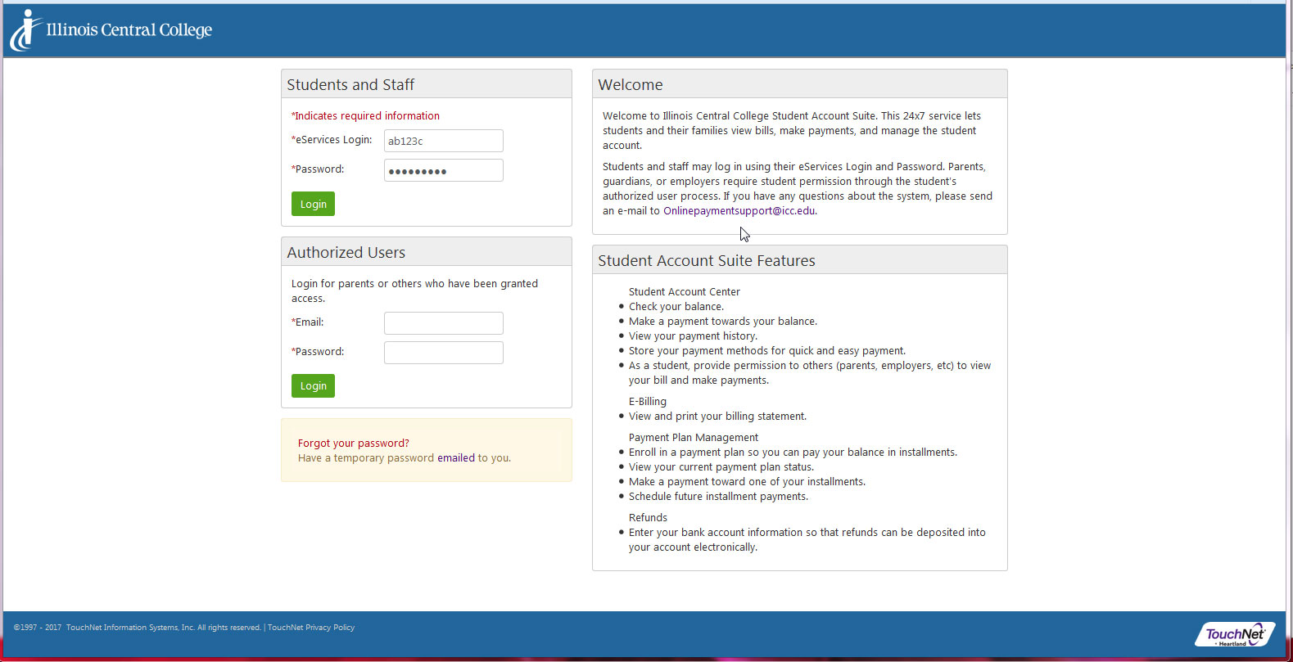1293x662 pixels.
Task: Click the TouchNet Heartland logo in footer
Action: 1235,634
